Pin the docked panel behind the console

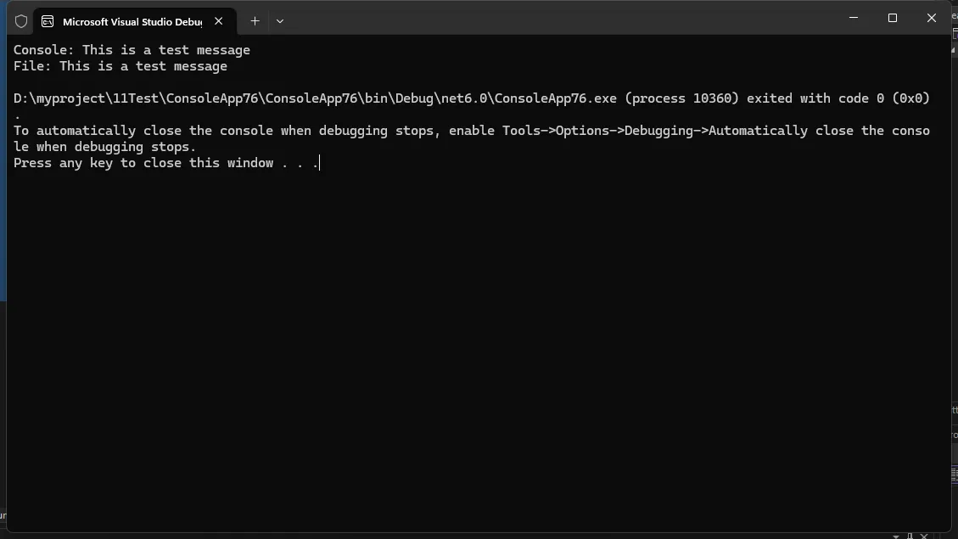(x=910, y=536)
